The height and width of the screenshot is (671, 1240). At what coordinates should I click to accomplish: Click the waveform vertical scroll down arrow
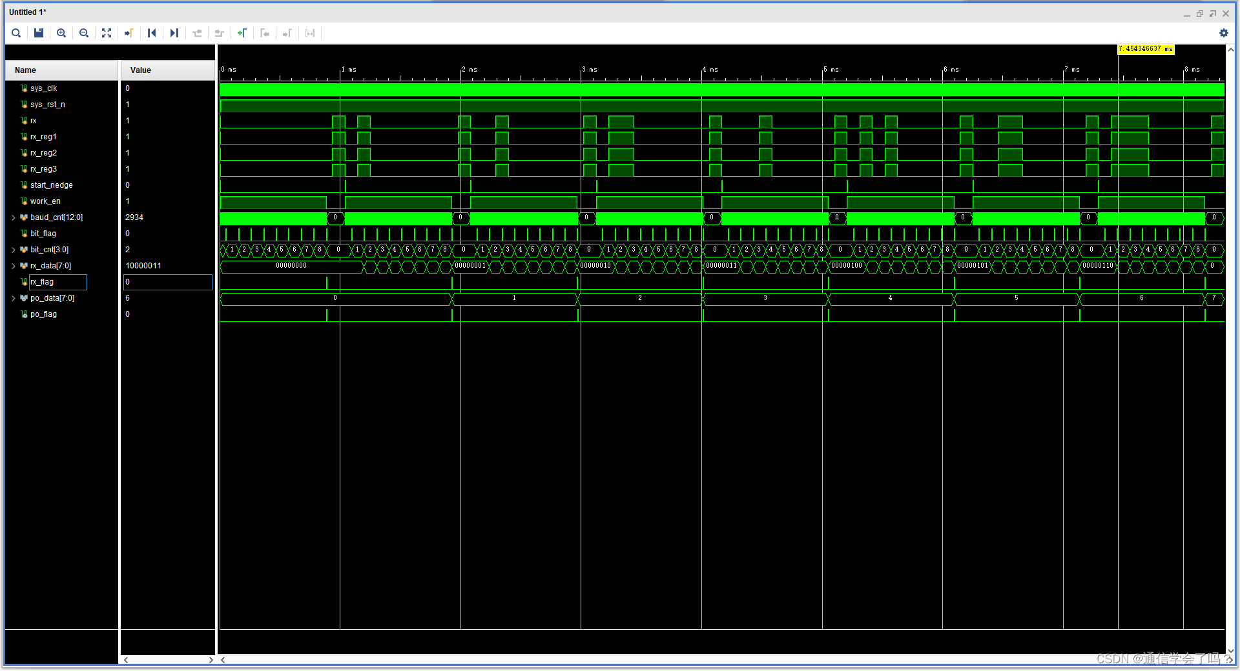(1230, 651)
